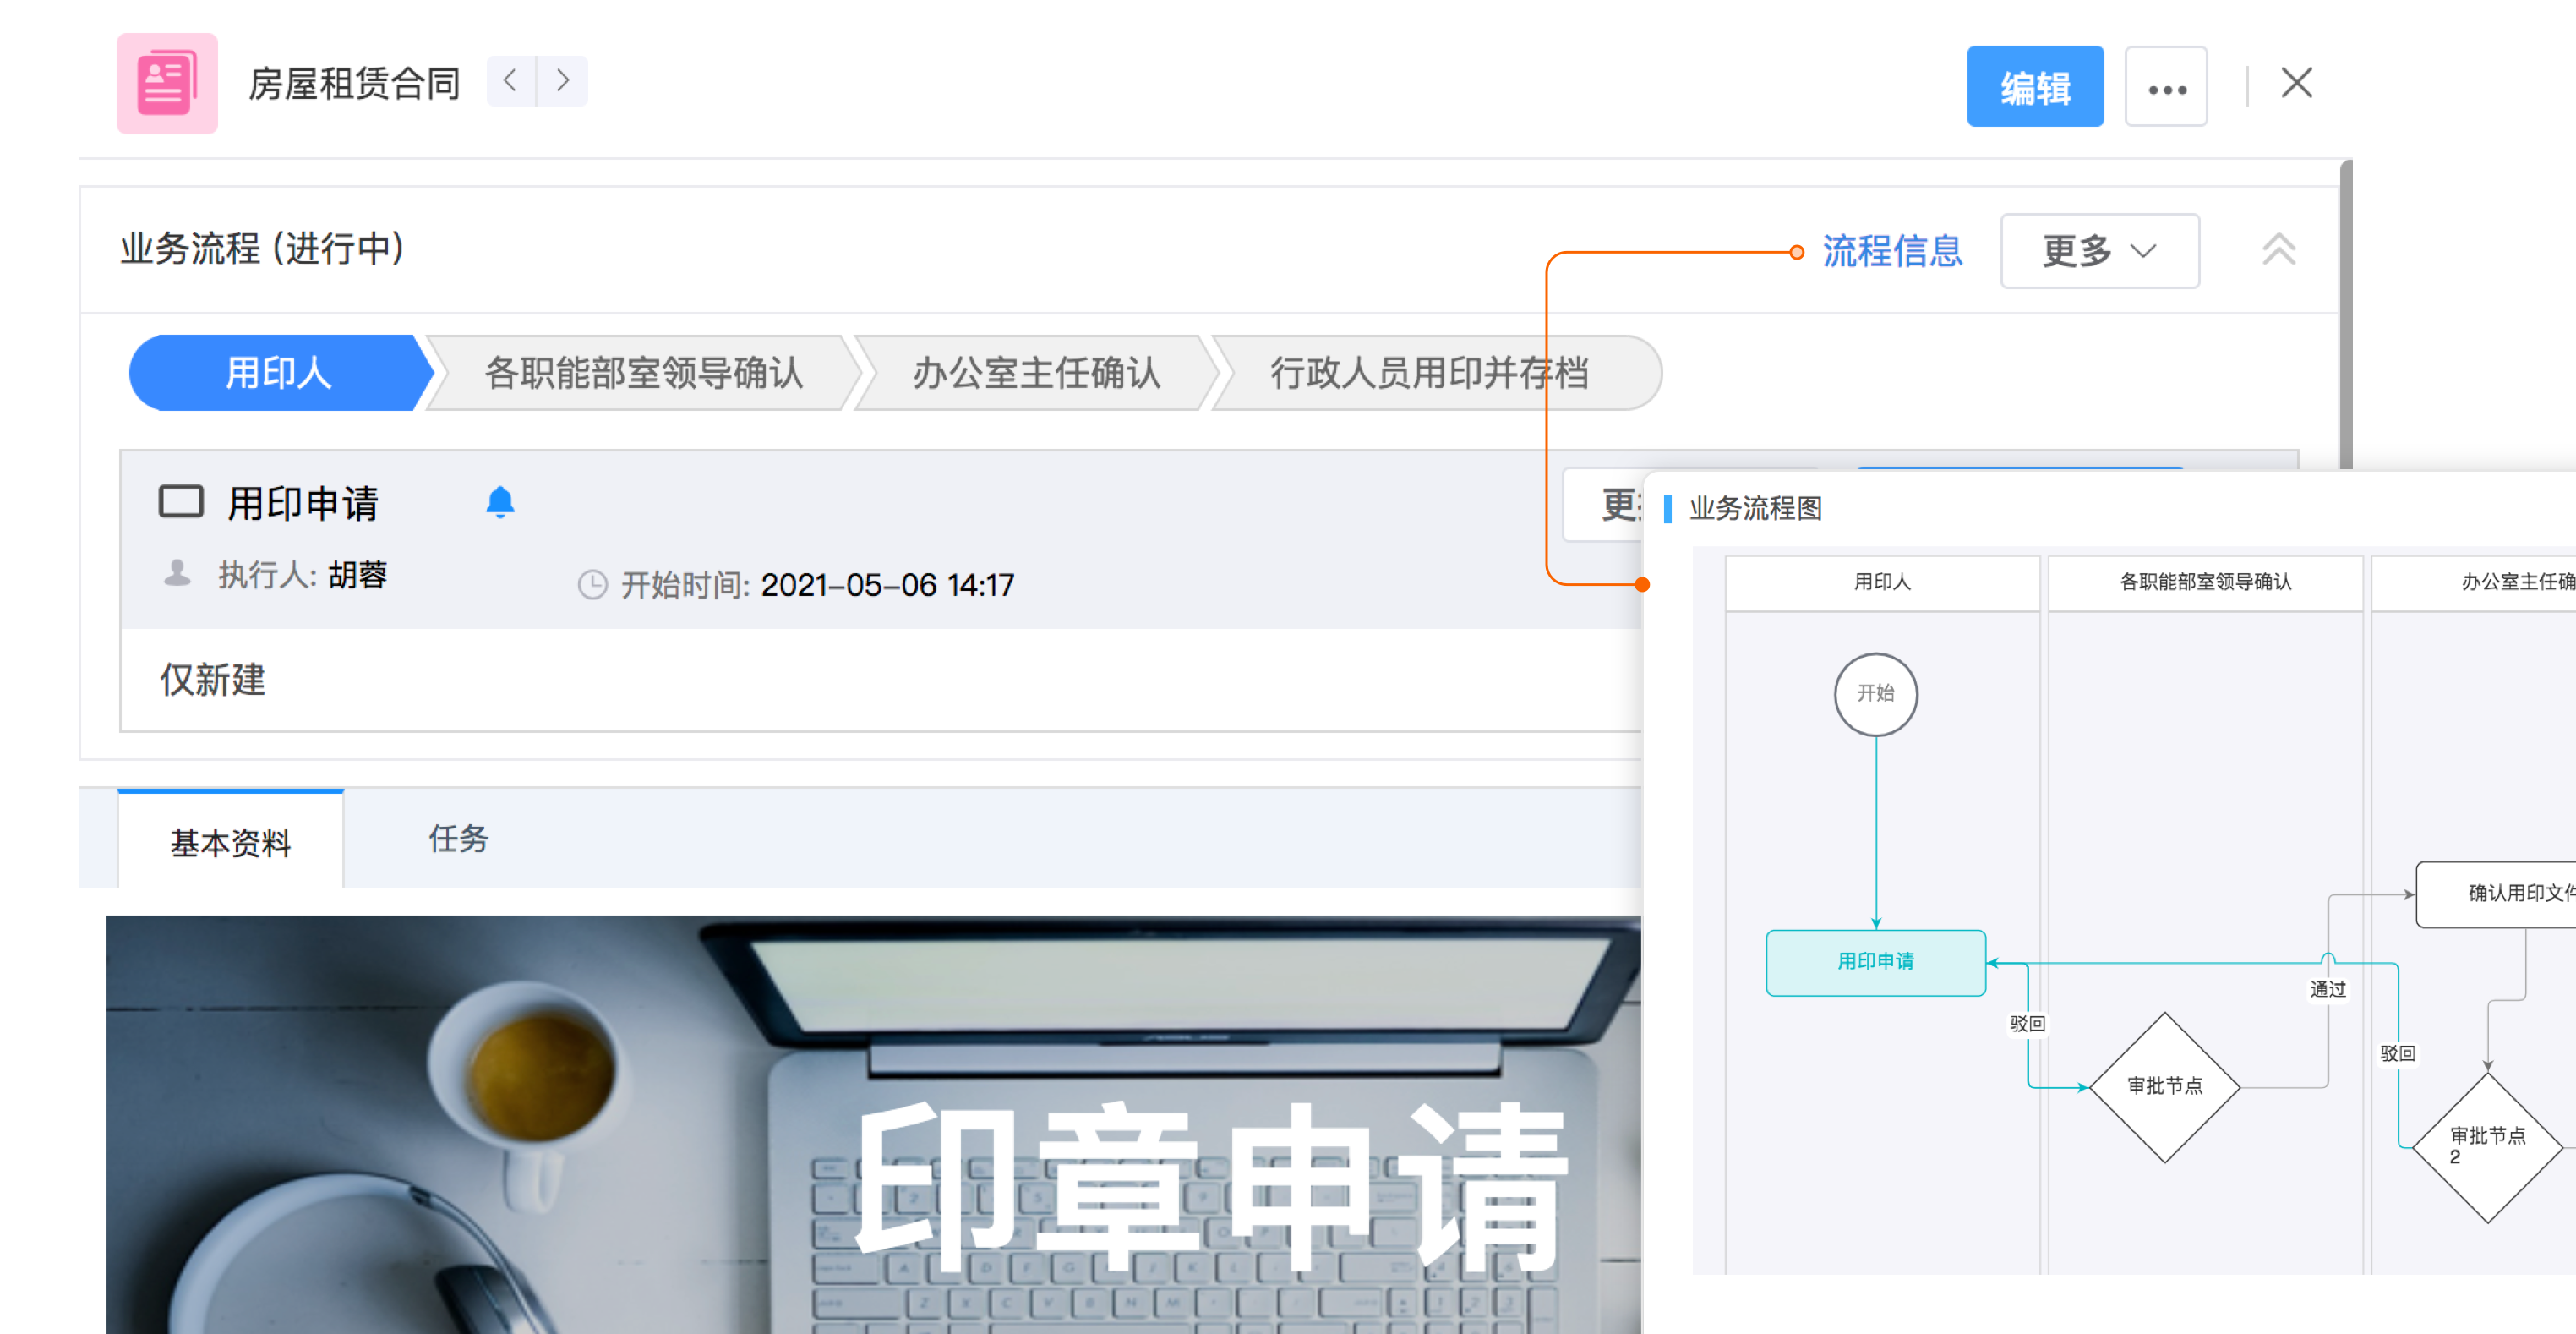Click the 用印人 lane header in flowchart
Image resolution: width=2576 pixels, height=1334 pixels.
click(x=1882, y=582)
